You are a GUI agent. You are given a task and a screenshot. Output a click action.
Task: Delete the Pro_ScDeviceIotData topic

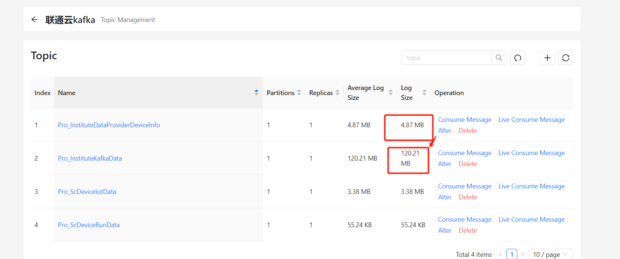click(x=467, y=197)
